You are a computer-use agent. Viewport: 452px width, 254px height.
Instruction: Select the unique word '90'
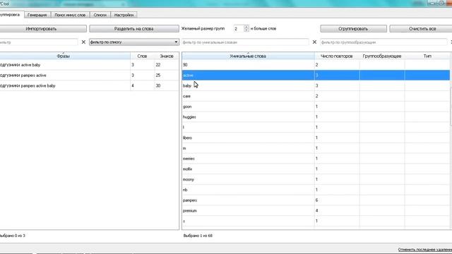(316, 65)
